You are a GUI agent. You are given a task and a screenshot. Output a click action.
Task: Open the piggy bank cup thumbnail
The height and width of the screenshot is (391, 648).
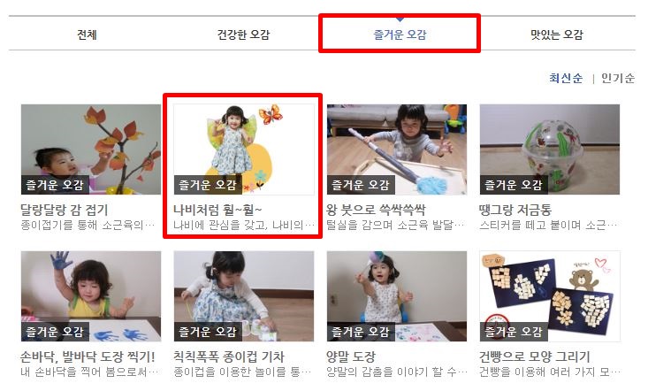point(550,149)
